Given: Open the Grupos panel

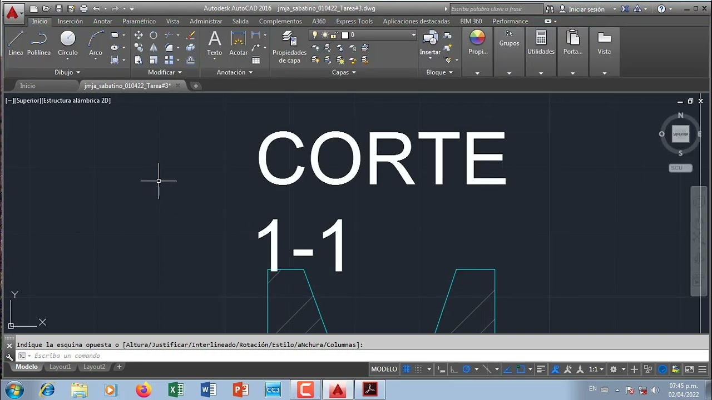Looking at the screenshot, I should 509,39.
